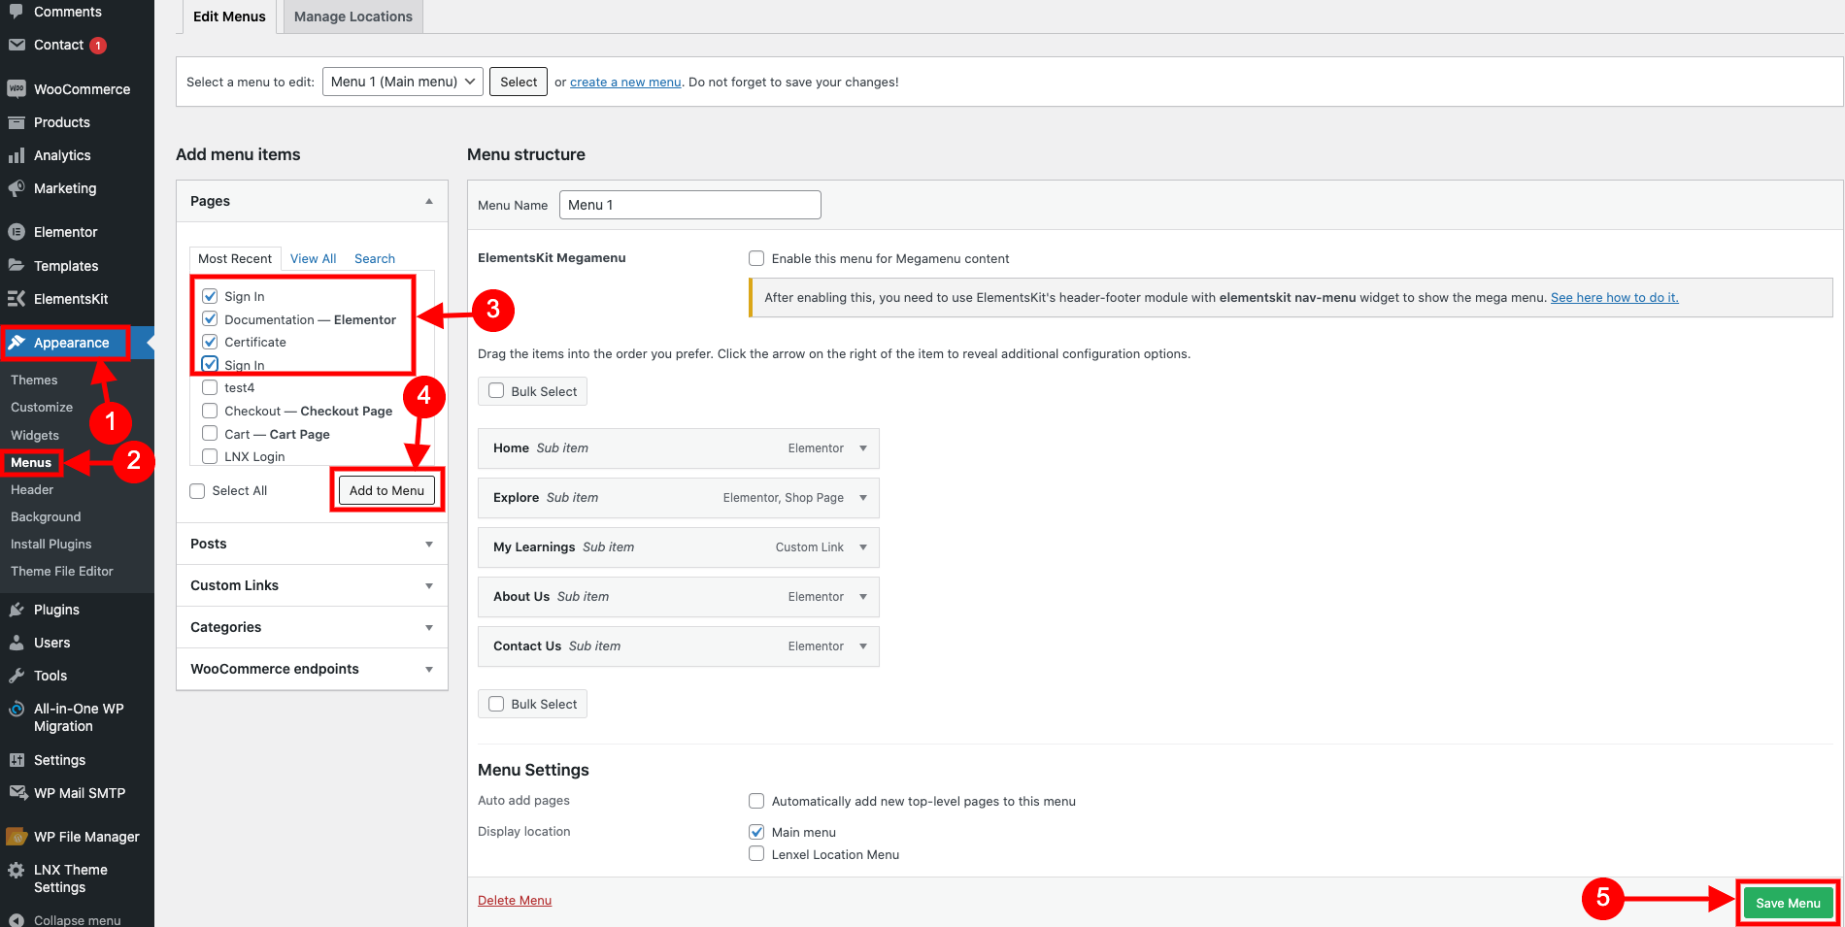Open Elementor via its sidebar icon

(x=17, y=232)
